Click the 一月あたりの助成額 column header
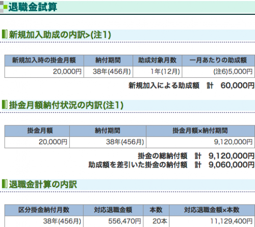Screen dimensions: 255x227 click(218, 60)
